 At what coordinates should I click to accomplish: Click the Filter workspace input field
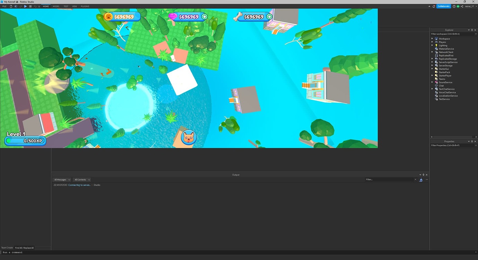pos(454,34)
